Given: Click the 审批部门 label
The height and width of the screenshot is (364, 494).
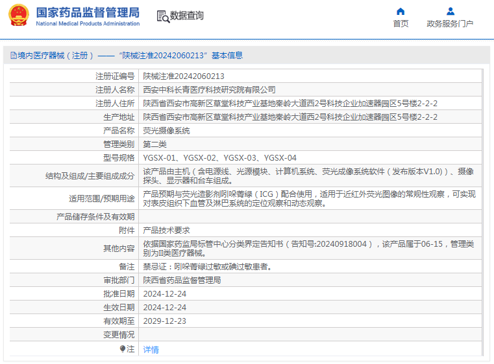Looking at the screenshot, I should coord(119,280).
